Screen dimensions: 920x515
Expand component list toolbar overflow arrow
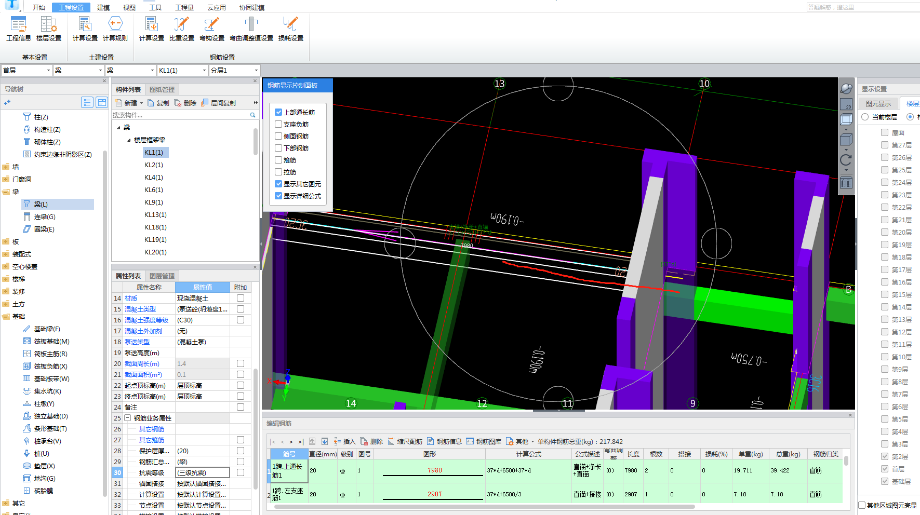coord(255,103)
